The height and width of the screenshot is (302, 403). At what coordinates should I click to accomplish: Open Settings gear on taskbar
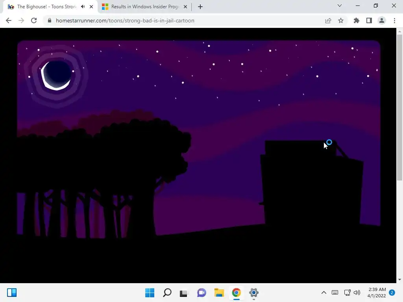254,293
